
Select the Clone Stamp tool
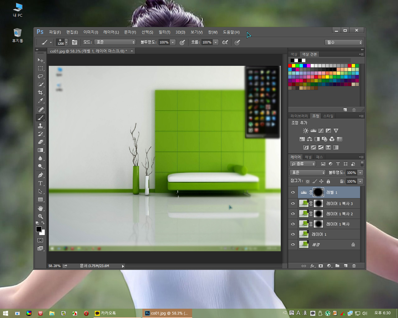click(40, 126)
